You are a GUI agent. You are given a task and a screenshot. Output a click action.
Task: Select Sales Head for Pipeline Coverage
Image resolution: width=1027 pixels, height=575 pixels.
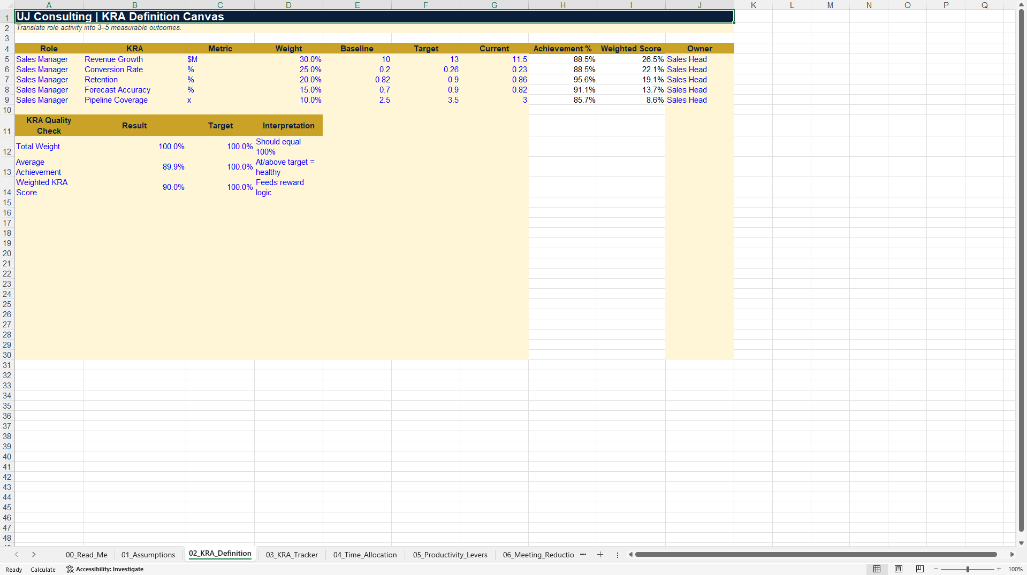pos(699,100)
